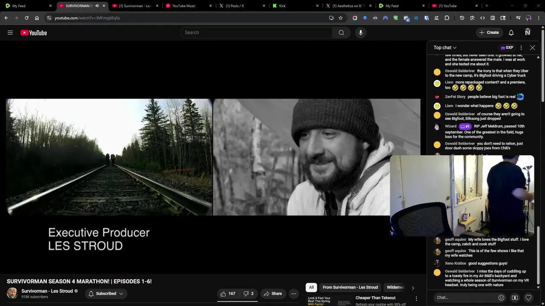
Task: Select From Survivorman - Les Stroud chip
Action: point(350,287)
